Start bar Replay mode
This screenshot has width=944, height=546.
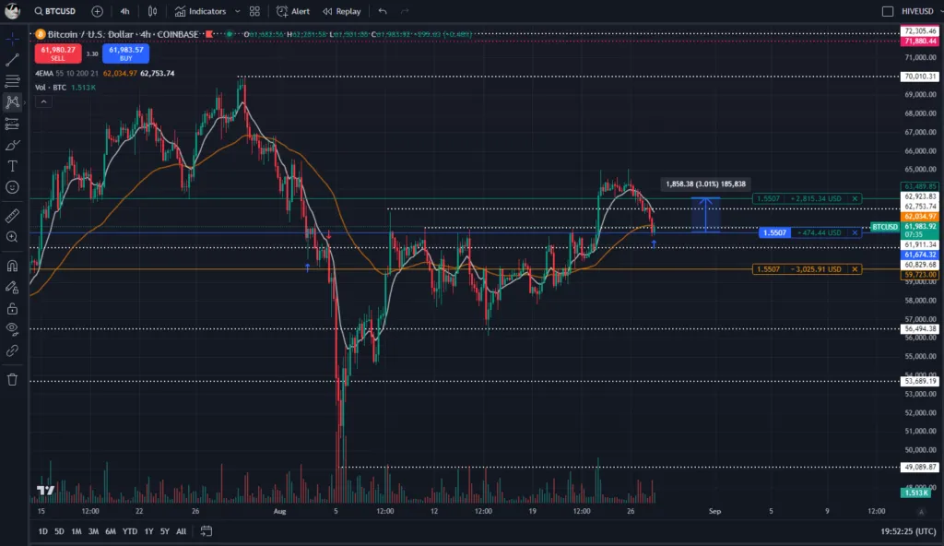pyautogui.click(x=342, y=11)
